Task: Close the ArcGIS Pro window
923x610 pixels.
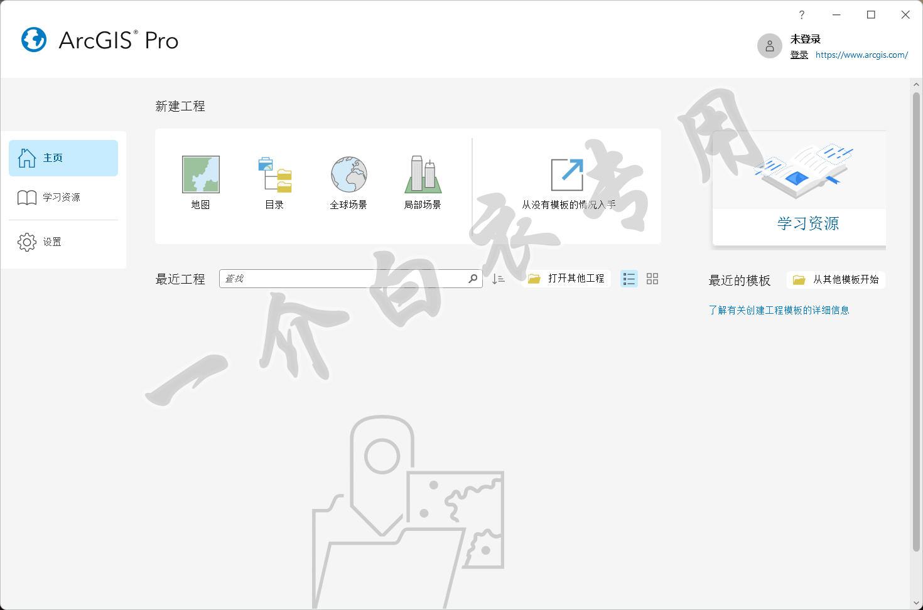Action: [x=905, y=14]
